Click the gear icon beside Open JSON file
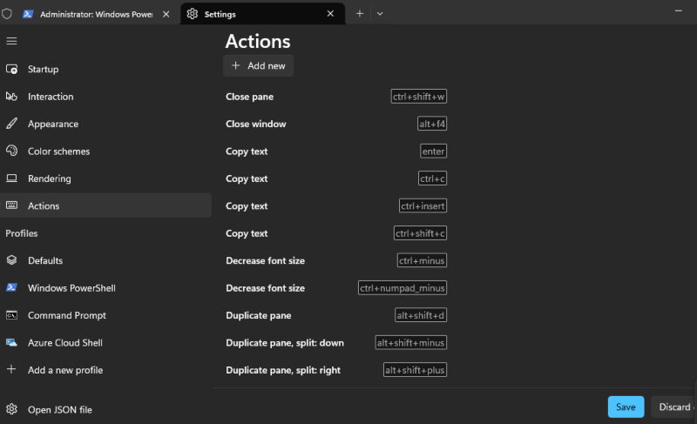The image size is (697, 424). coord(11,409)
